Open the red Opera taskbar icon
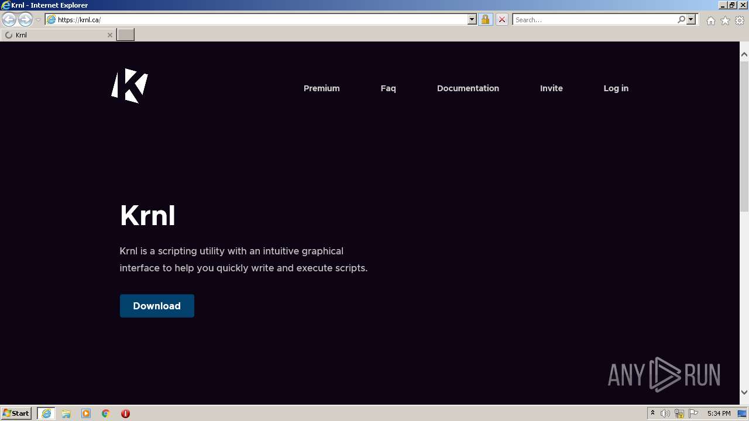 click(x=125, y=413)
